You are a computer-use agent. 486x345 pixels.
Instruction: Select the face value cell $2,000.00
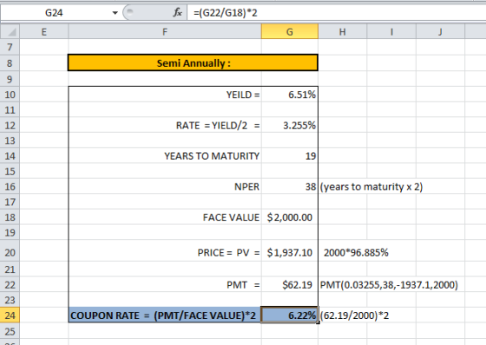(290, 217)
